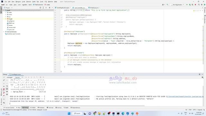Image resolution: width=206 pixels, height=116 pixels.
Task: Toggle Soft-Wrap in console toolbar
Action: pos(7,86)
